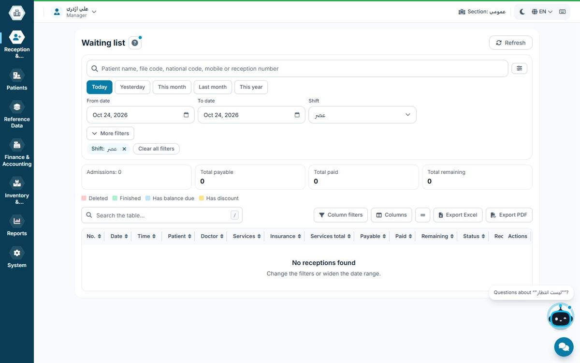Remove the Shift filter chip
This screenshot has width=580, height=363.
[x=124, y=149]
